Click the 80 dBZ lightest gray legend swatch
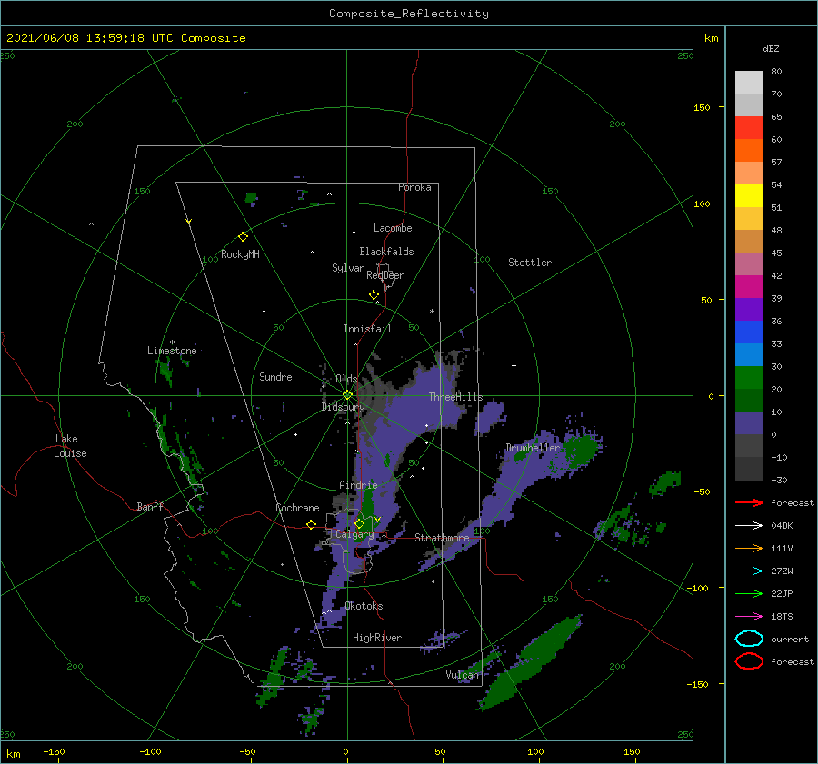Image resolution: width=818 pixels, height=764 pixels. (x=749, y=83)
